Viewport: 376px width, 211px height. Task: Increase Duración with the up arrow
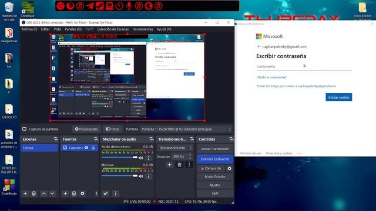click(190, 155)
